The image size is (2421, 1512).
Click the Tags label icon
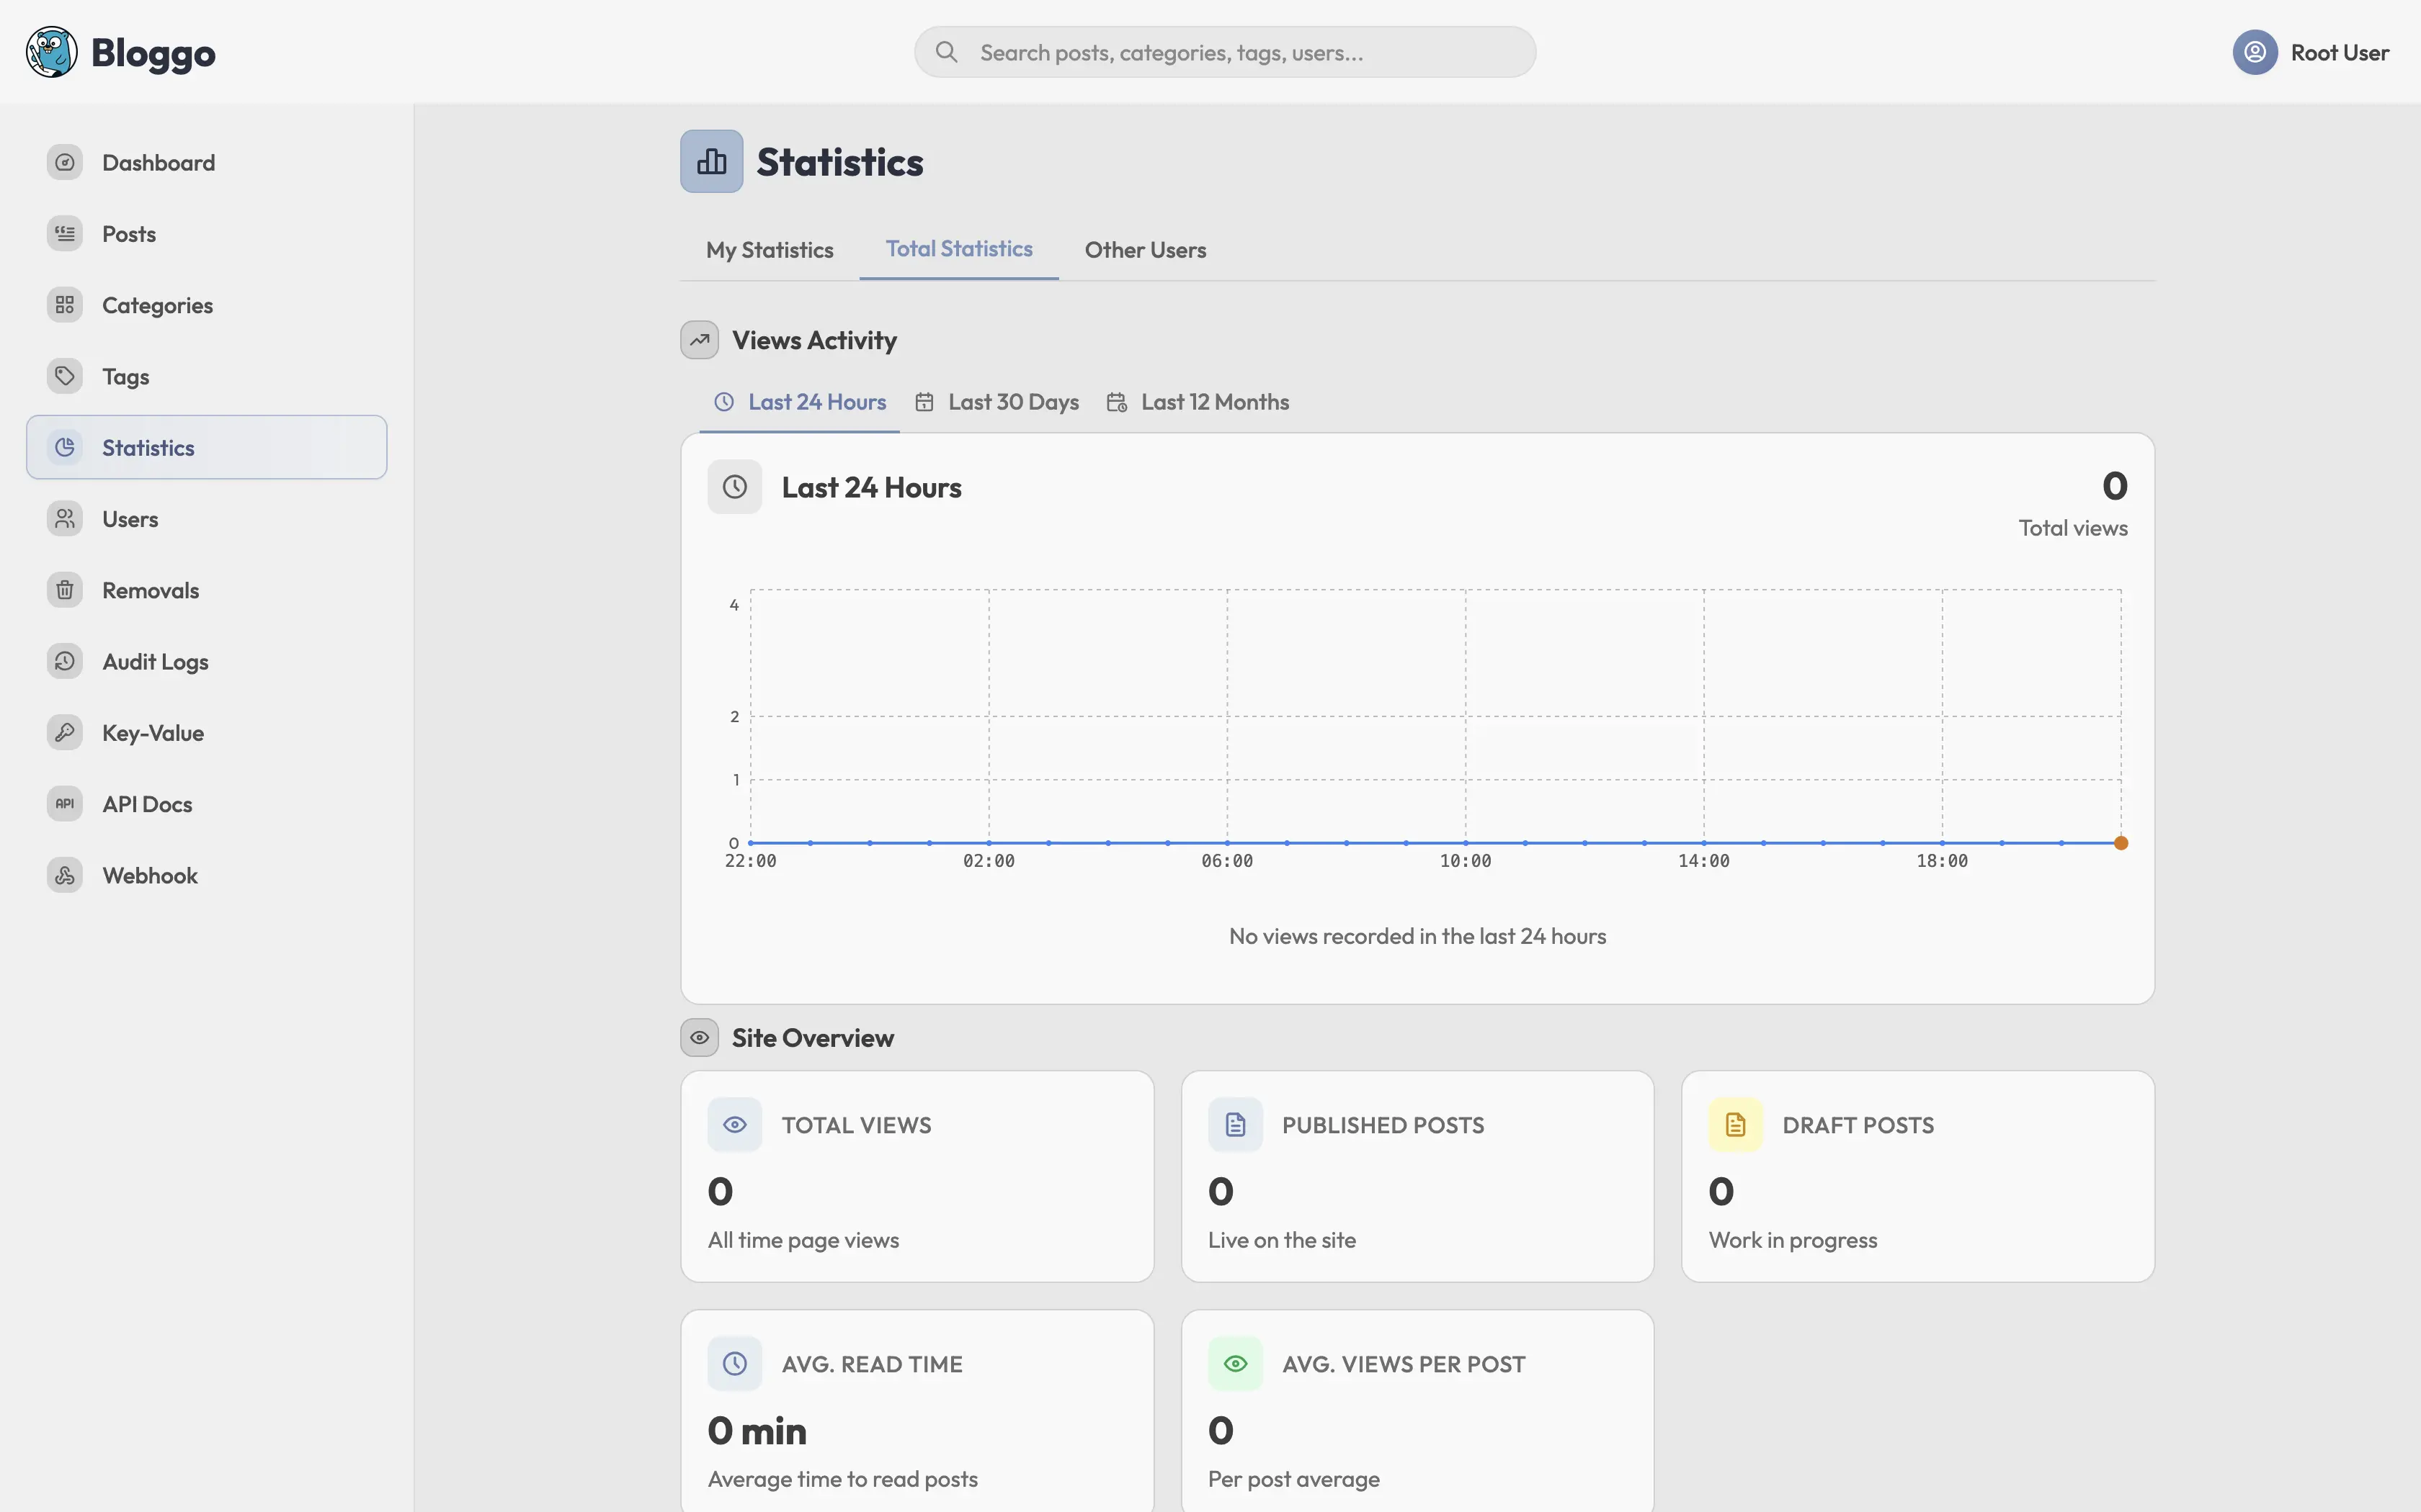coord(65,376)
